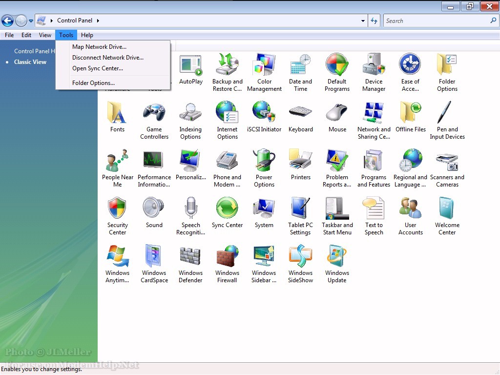500x375 pixels.
Task: Select Folder Options in Tools menu
Action: [93, 83]
